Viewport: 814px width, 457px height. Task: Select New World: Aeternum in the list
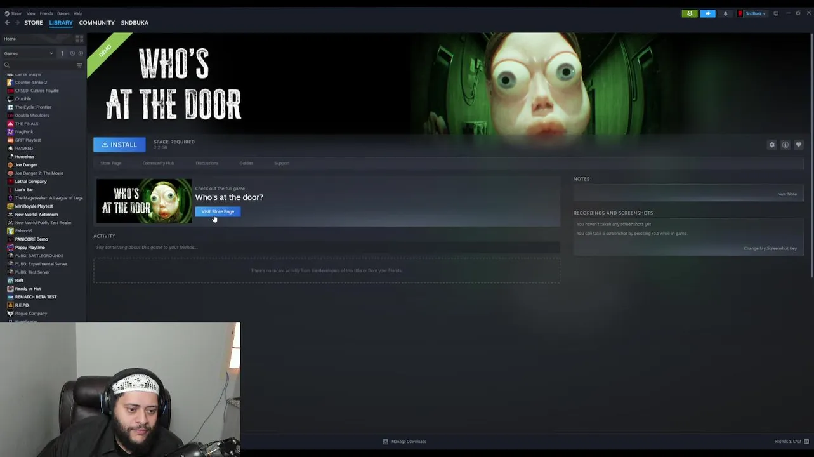coord(36,215)
